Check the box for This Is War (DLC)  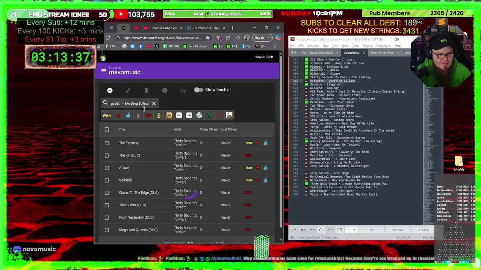pyautogui.click(x=107, y=205)
